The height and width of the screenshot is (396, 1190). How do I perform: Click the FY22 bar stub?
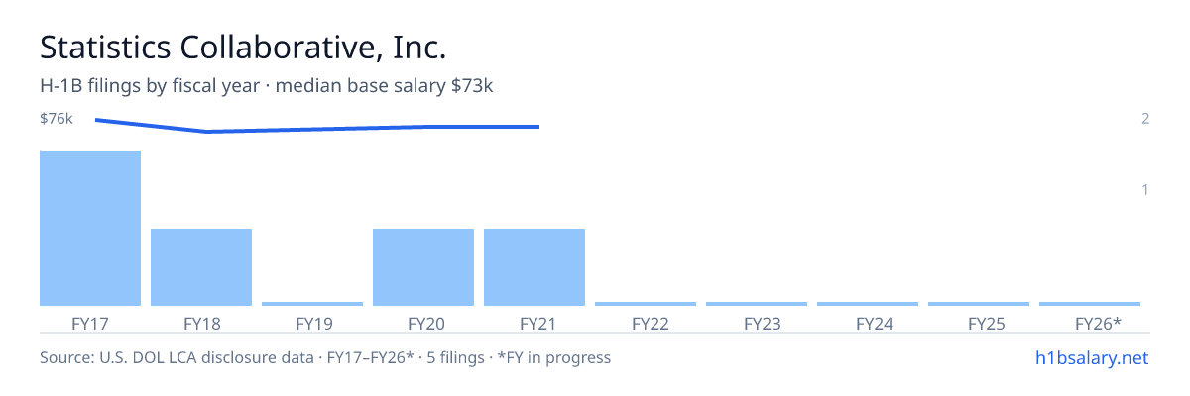point(646,304)
